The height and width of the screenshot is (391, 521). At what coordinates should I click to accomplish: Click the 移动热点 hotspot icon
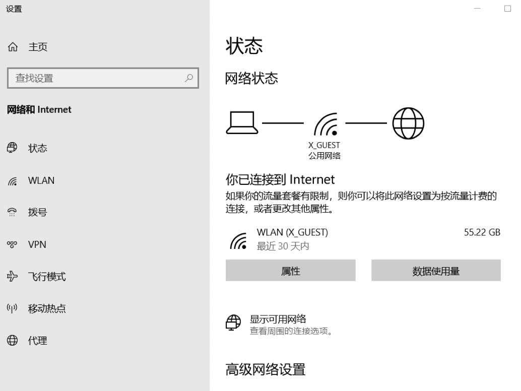click(x=12, y=308)
